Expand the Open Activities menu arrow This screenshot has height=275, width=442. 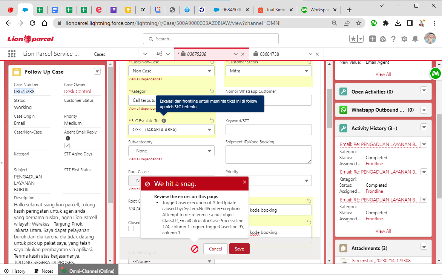(424, 90)
